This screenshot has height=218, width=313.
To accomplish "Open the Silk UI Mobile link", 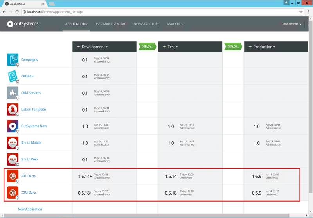I will point(31,142).
